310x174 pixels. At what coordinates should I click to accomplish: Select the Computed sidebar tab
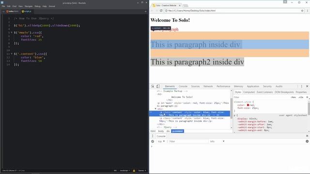coord(249,92)
